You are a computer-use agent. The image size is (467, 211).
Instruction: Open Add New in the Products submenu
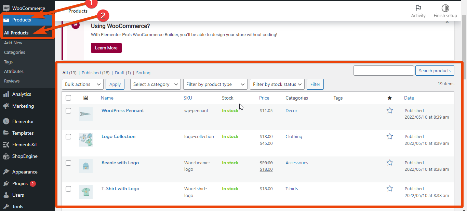[13, 43]
